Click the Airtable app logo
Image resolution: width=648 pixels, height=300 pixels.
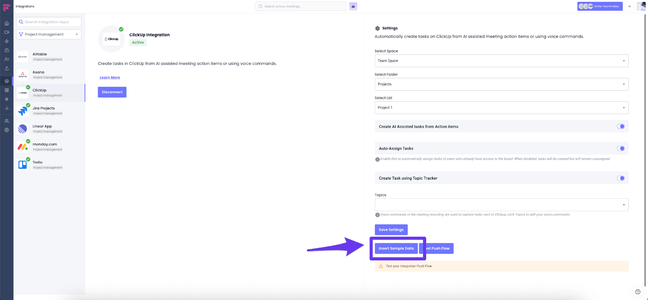click(23, 57)
